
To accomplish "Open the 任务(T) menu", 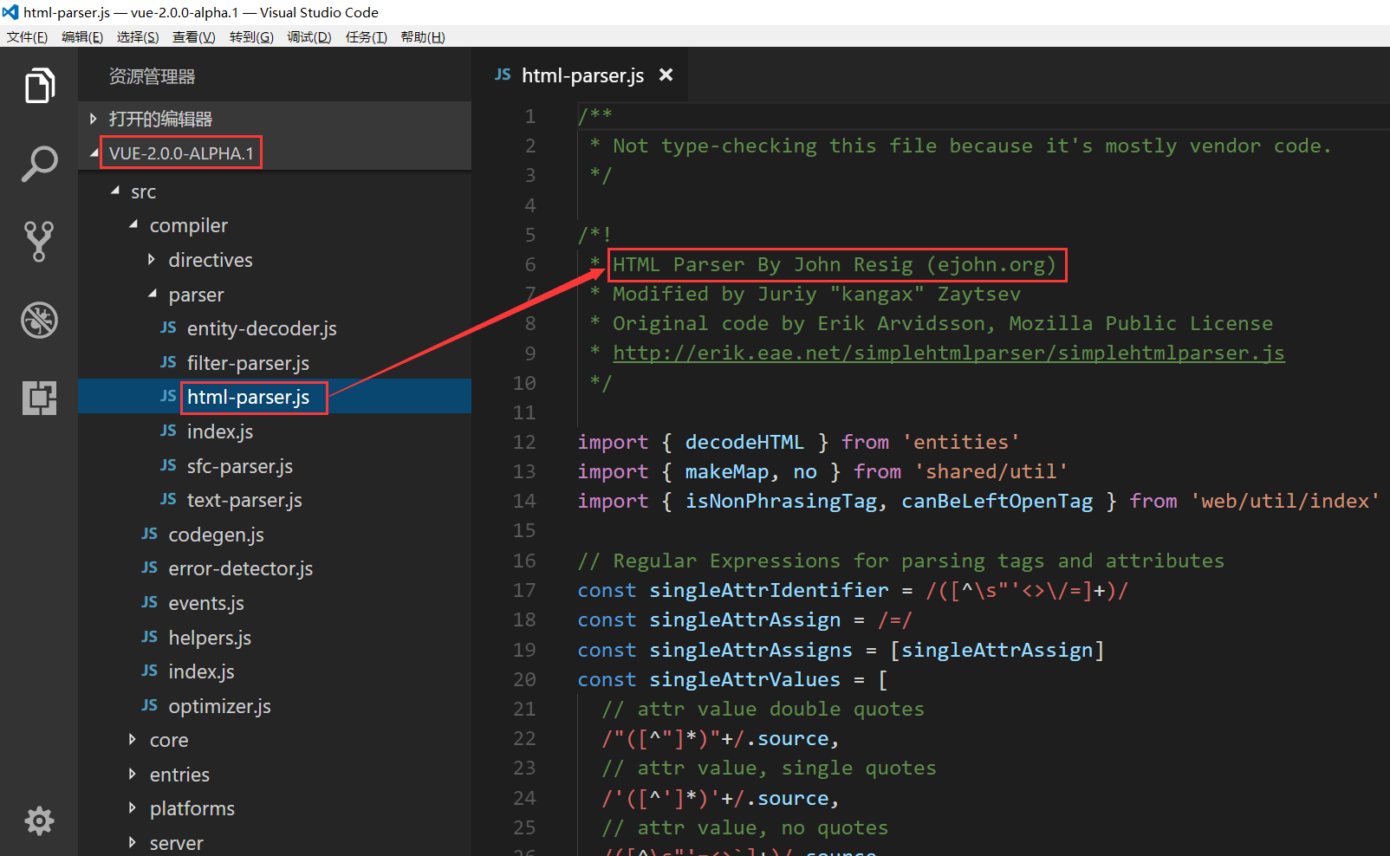I will pos(366,36).
